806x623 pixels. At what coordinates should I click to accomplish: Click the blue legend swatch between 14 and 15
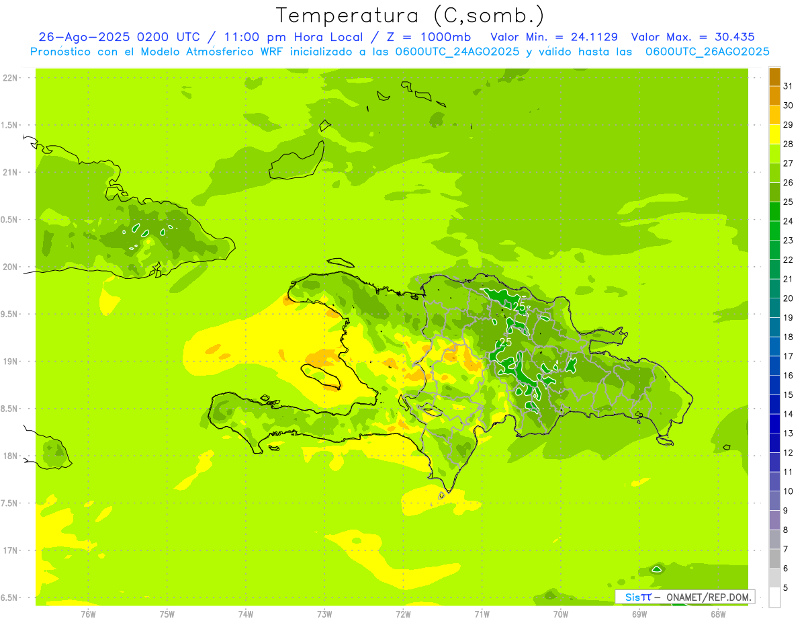click(x=774, y=405)
